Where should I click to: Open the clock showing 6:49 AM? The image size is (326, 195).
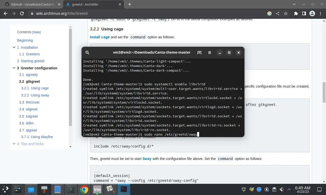tap(303, 189)
